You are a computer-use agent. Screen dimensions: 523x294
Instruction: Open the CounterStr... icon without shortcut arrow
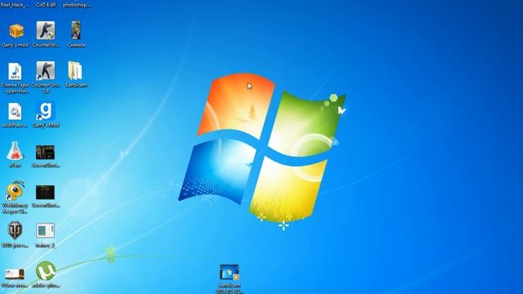point(46,31)
